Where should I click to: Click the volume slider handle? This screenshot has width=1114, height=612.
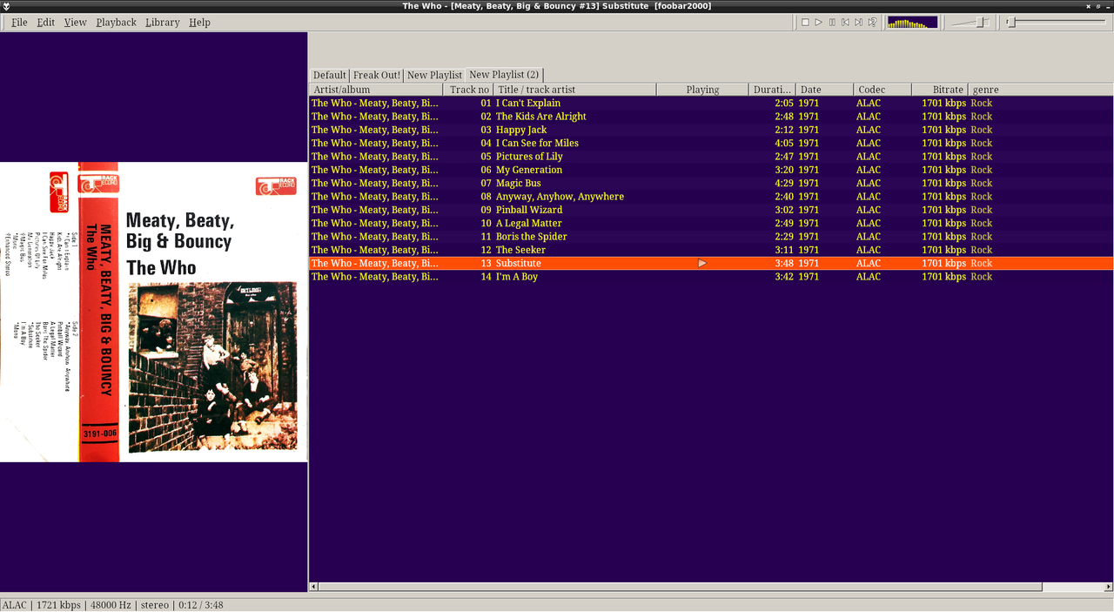coord(982,22)
